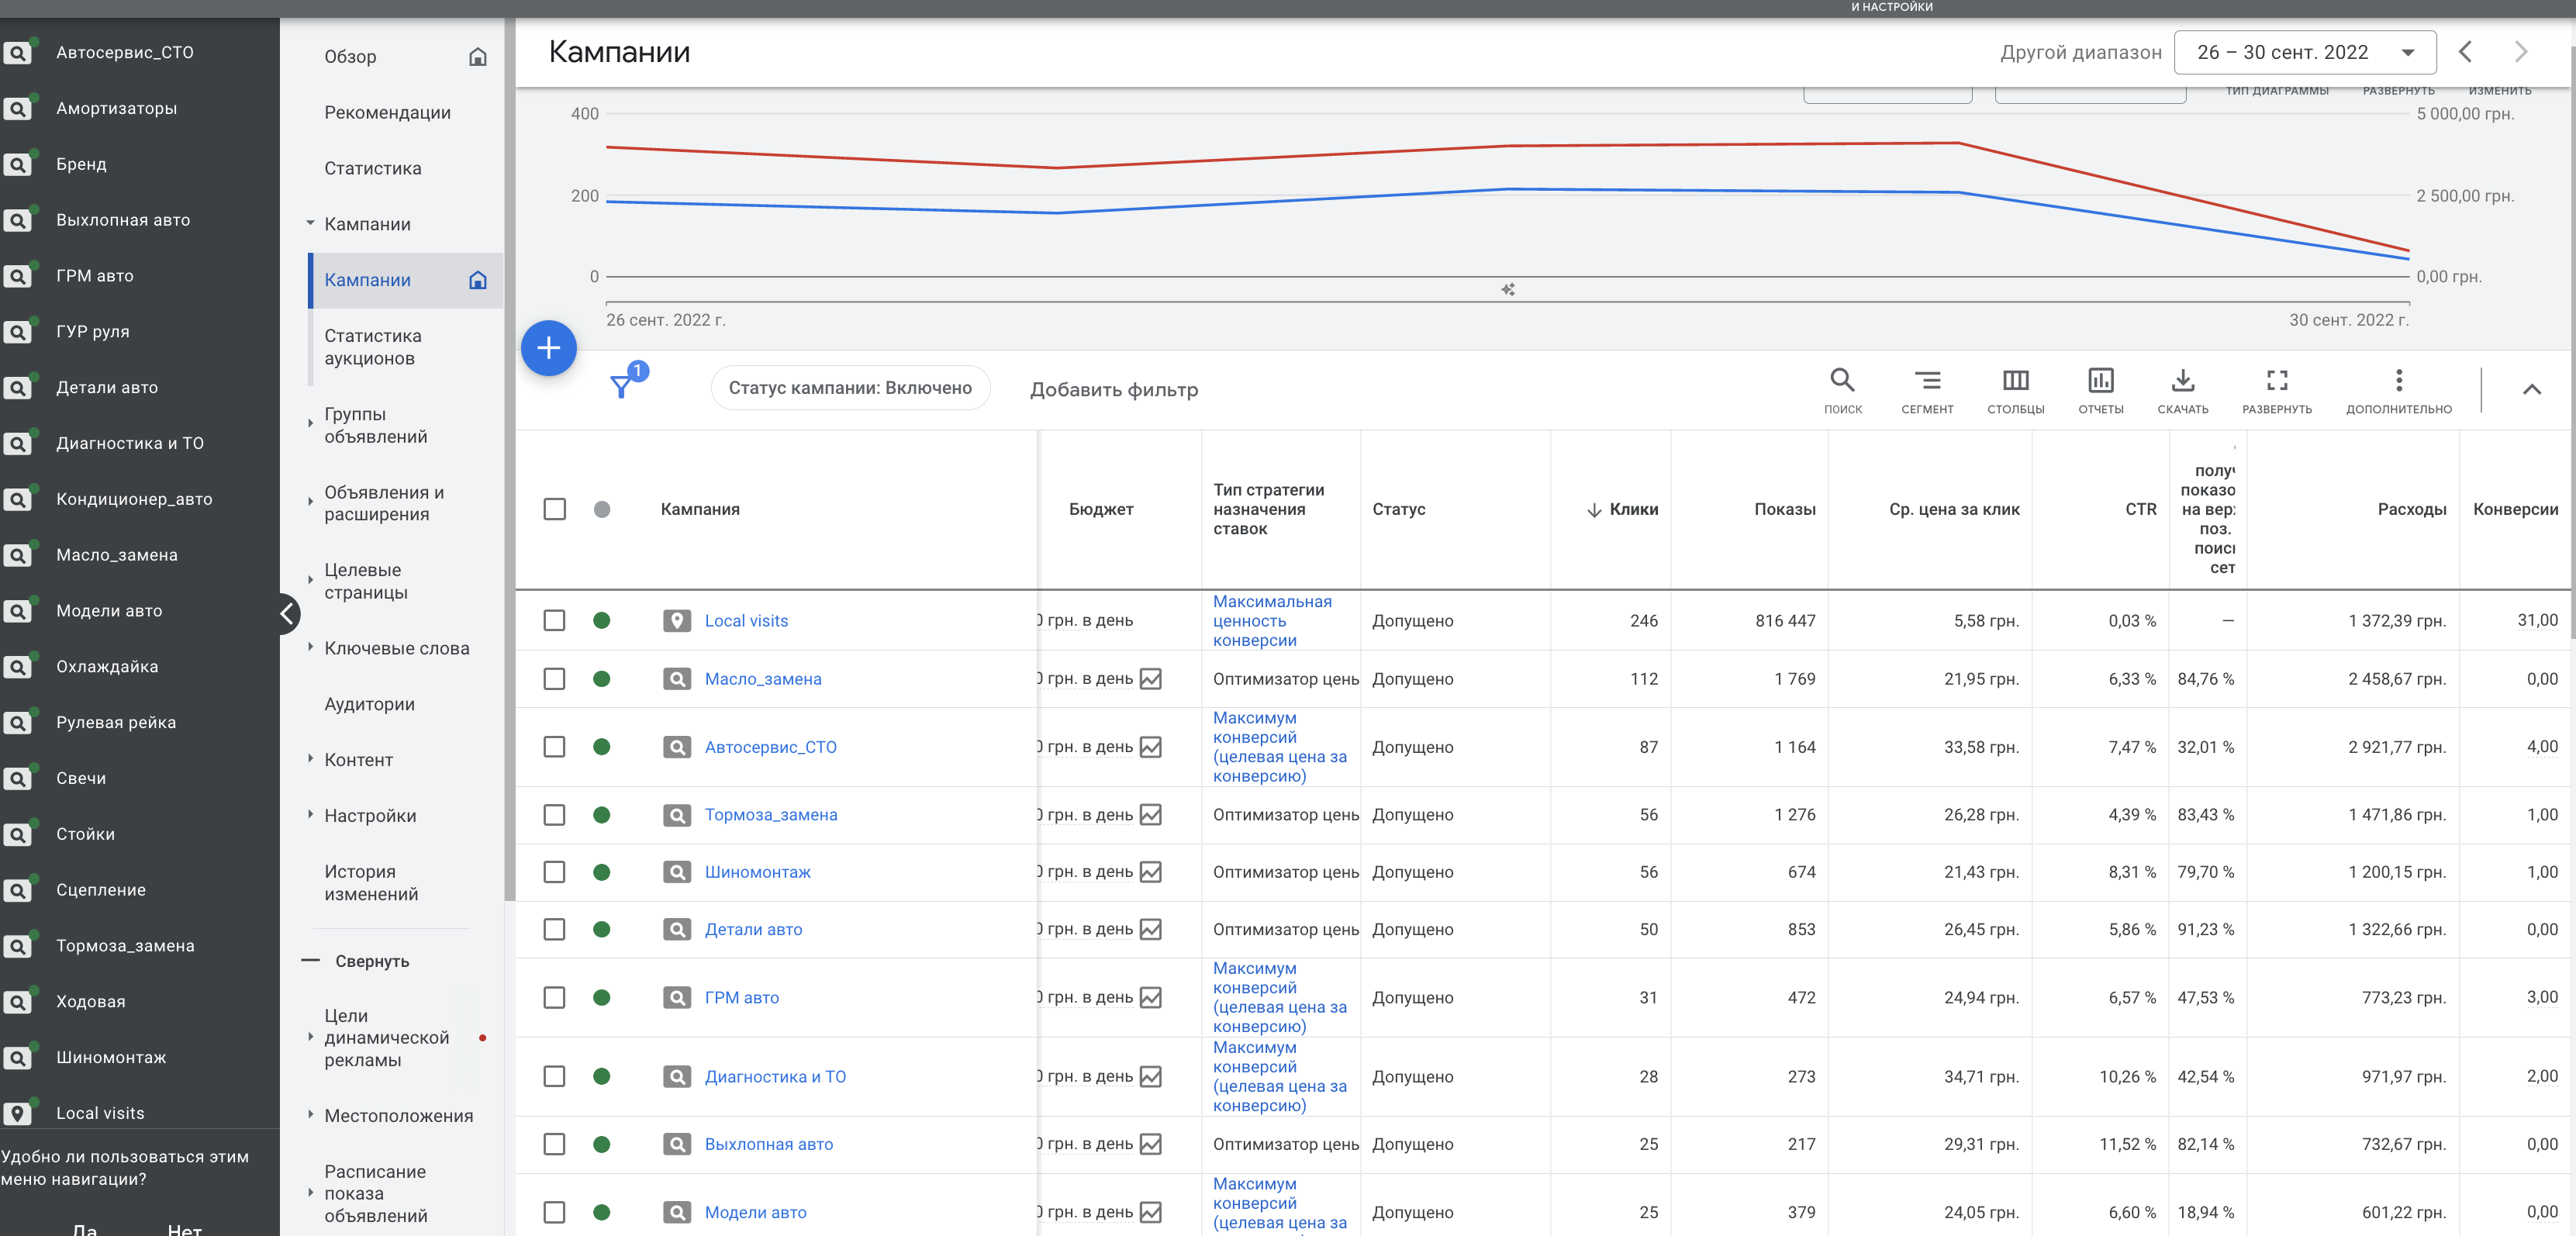Click the Скачать download icon
The width and height of the screenshot is (2576, 1236).
point(2183,380)
